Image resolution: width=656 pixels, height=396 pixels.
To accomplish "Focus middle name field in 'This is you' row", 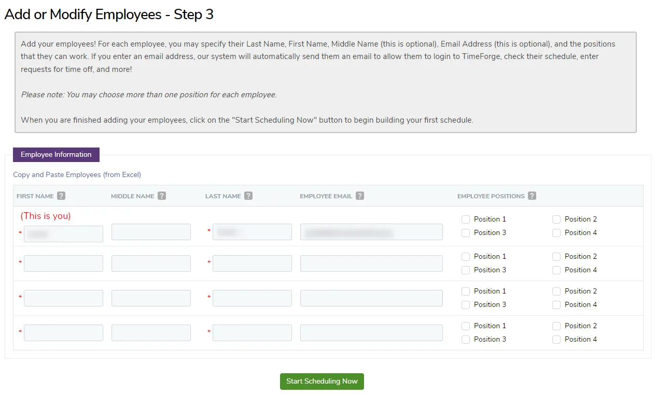I will pyautogui.click(x=151, y=232).
